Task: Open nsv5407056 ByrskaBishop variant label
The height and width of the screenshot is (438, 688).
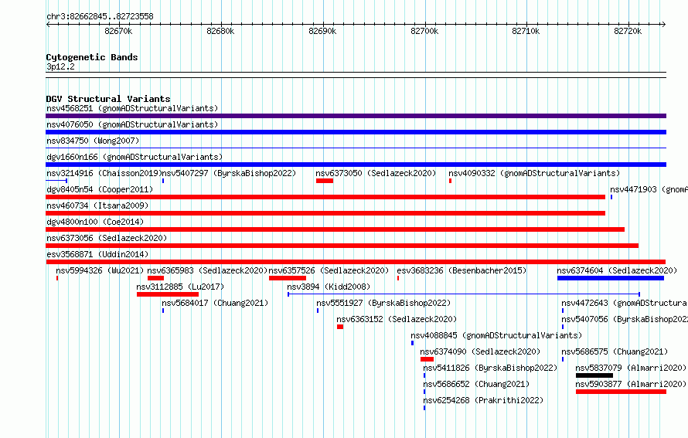Action: click(x=625, y=319)
